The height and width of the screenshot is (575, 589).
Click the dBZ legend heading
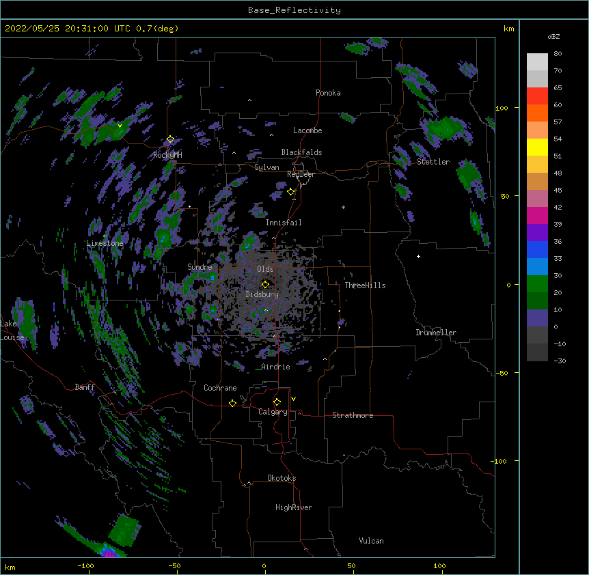(553, 37)
